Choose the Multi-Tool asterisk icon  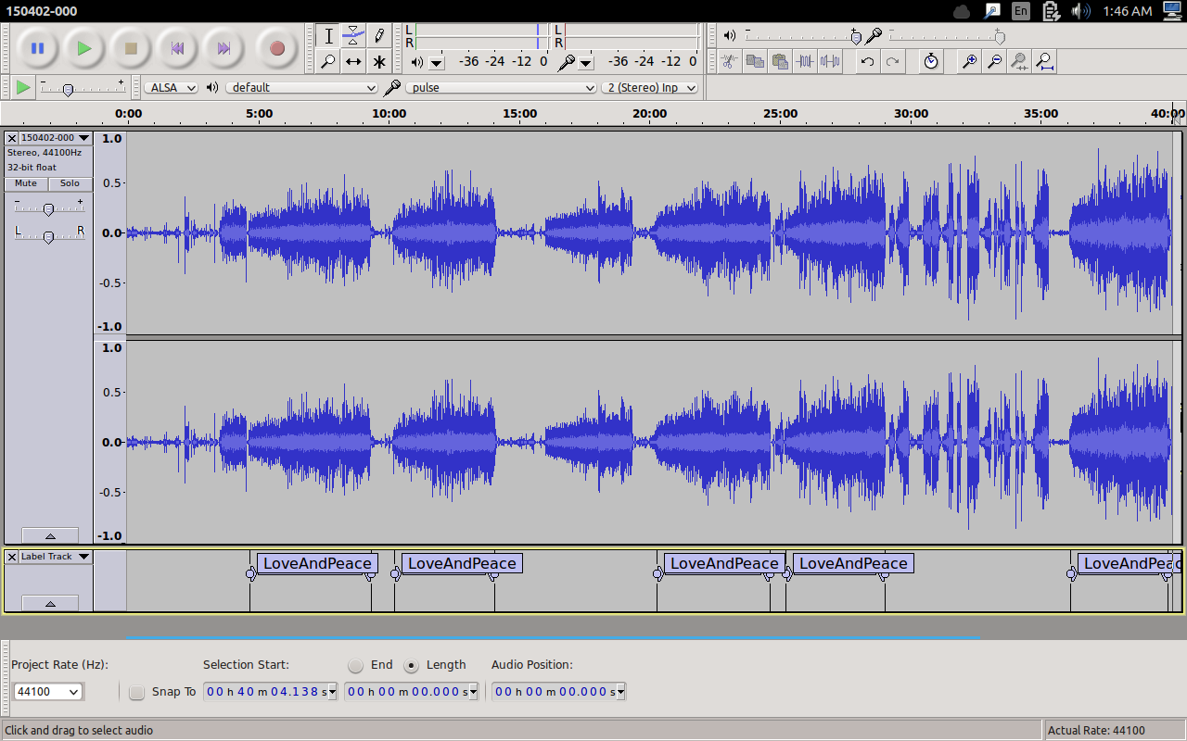pyautogui.click(x=379, y=62)
